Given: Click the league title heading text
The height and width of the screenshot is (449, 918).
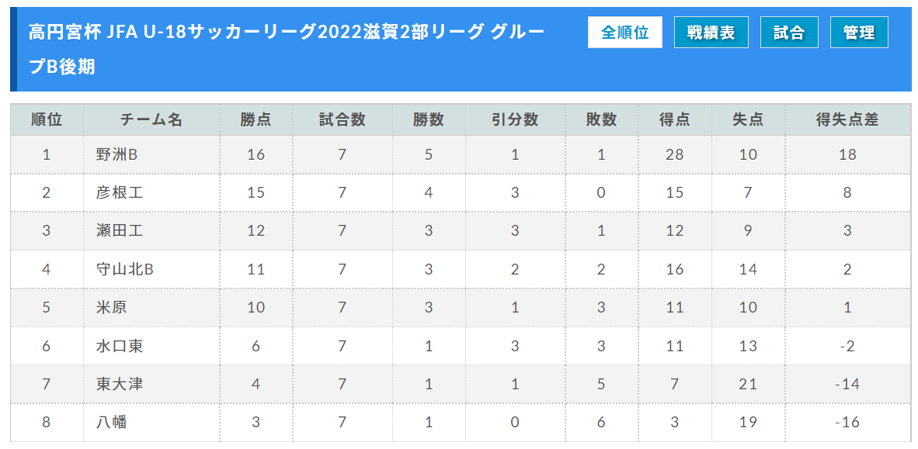Looking at the screenshot, I should pos(287,50).
